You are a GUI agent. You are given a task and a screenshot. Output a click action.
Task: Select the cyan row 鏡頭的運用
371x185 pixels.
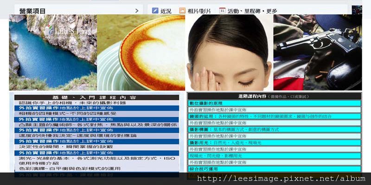tap(275, 116)
